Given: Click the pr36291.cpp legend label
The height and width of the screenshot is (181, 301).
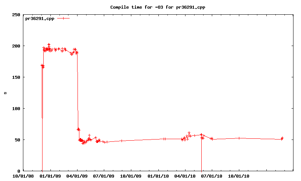Looking at the screenshot, I should [40, 18].
